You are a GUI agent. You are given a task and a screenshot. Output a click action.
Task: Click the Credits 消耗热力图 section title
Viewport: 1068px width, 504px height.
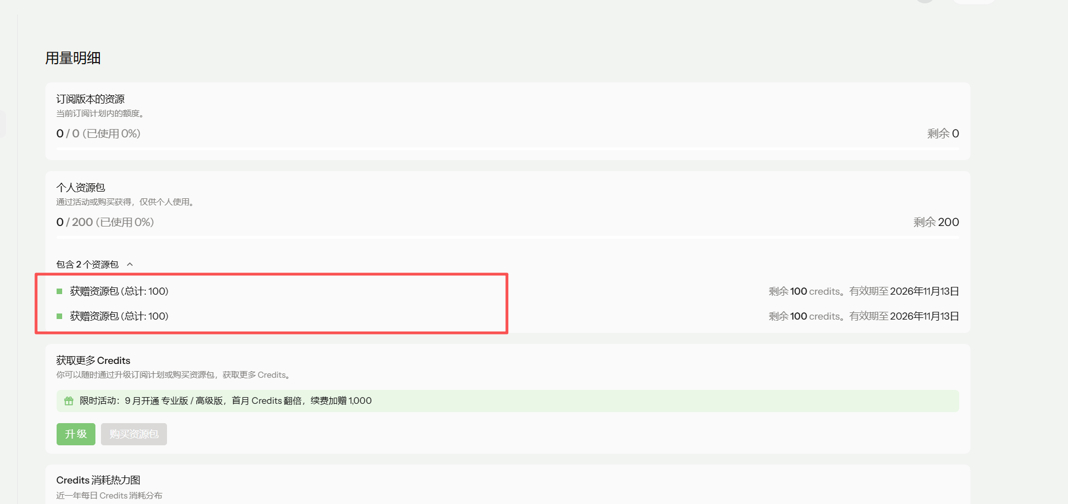[x=98, y=480]
